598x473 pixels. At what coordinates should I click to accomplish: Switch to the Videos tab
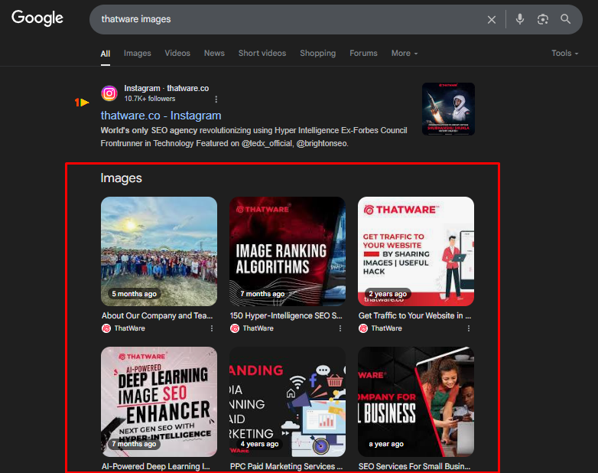click(177, 53)
